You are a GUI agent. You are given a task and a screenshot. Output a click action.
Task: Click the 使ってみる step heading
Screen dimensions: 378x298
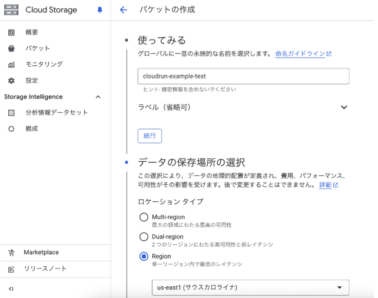click(x=162, y=40)
